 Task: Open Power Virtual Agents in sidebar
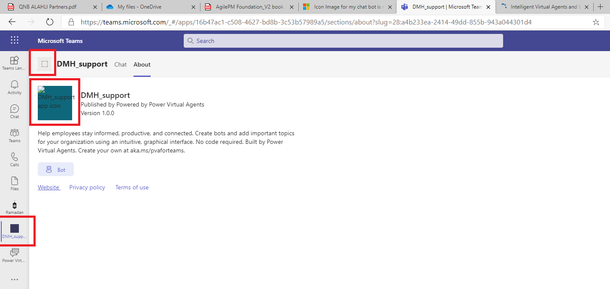click(x=15, y=255)
